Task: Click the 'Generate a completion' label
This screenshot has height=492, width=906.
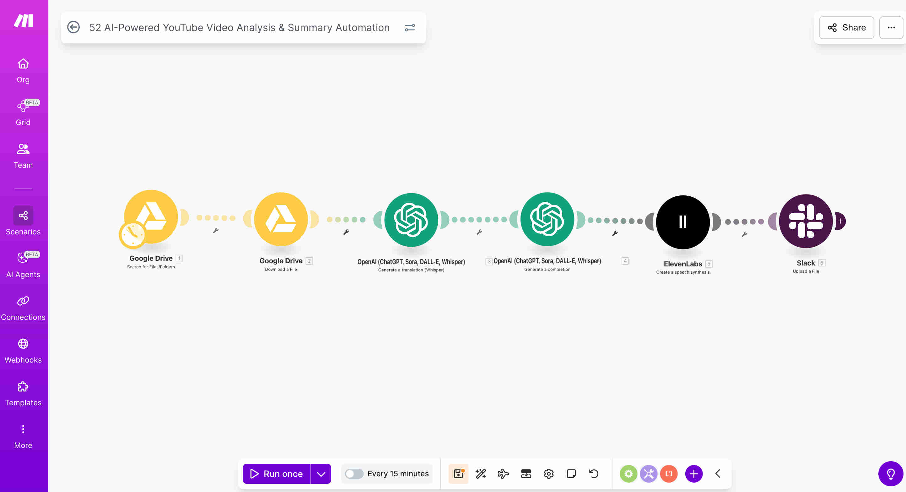Action: (547, 269)
